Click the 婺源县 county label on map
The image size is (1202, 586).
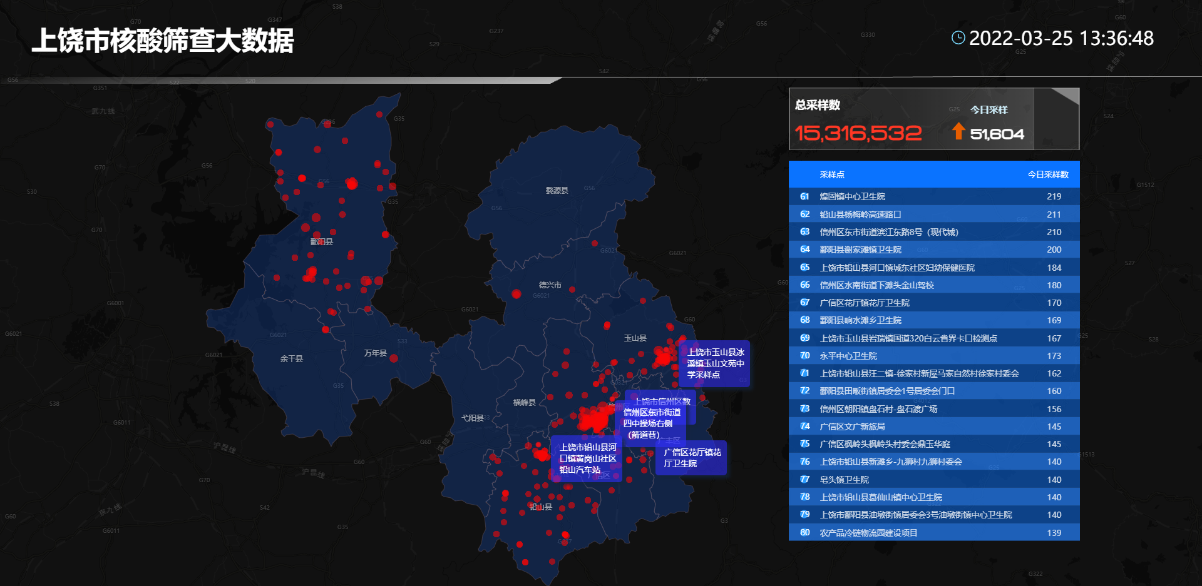point(557,190)
